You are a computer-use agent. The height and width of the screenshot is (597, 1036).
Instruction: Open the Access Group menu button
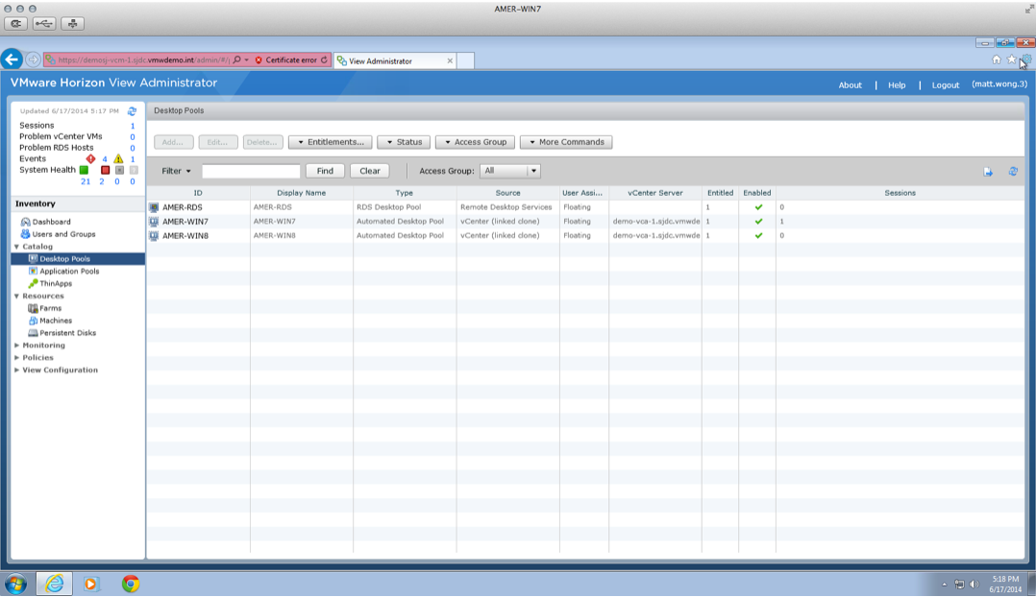(x=475, y=142)
